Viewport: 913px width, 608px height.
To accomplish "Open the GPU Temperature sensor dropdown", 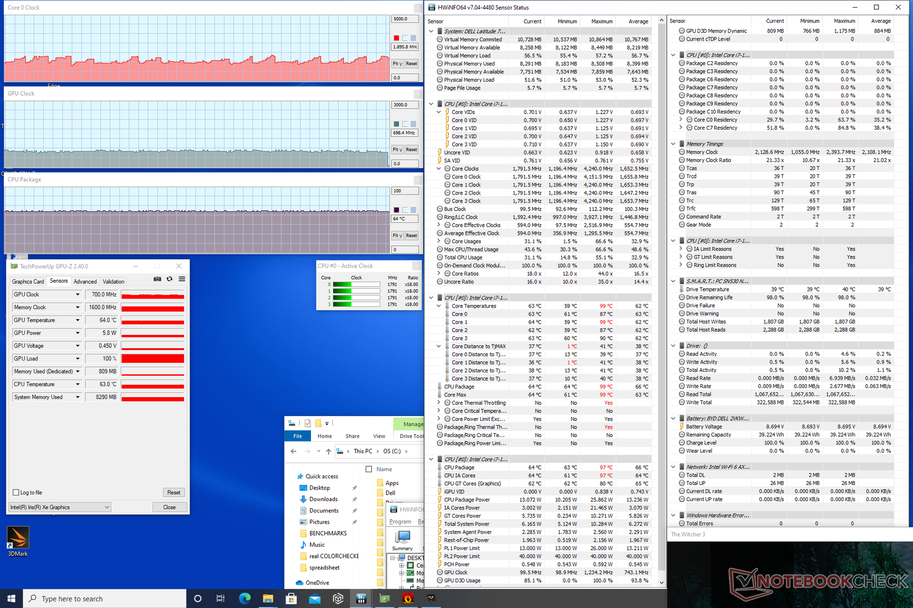I will click(x=78, y=320).
